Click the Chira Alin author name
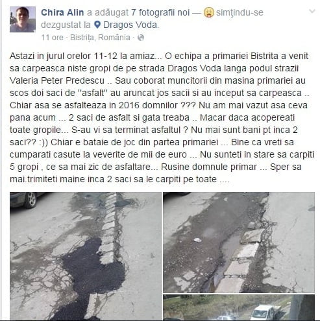The image size is (320, 321). pos(62,12)
